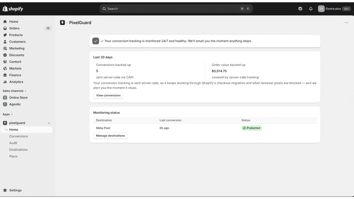Open pixelguard Audit page
354x199 pixels.
(x=13, y=143)
